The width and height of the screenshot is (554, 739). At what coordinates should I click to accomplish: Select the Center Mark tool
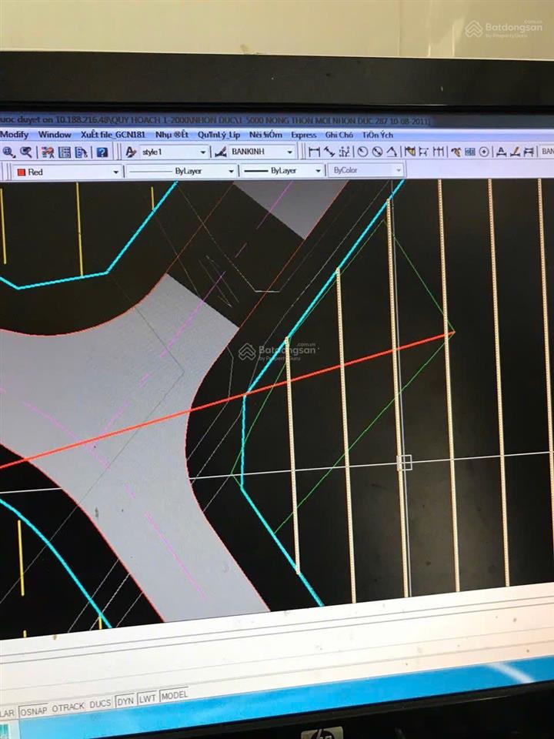(x=484, y=152)
